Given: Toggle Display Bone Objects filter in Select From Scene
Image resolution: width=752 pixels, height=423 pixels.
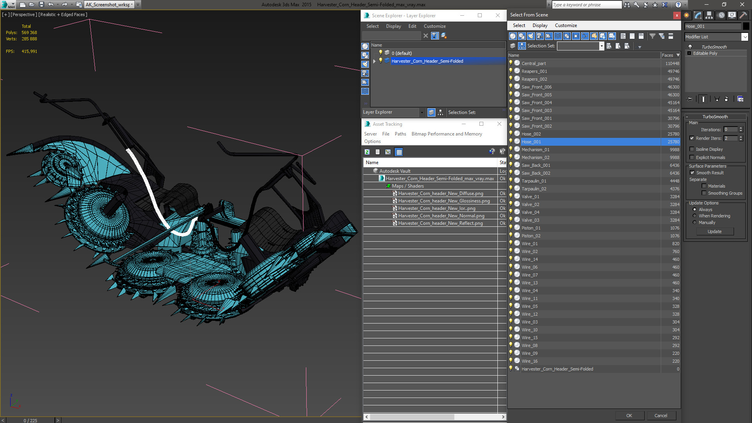Looking at the screenshot, I should tap(585, 36).
